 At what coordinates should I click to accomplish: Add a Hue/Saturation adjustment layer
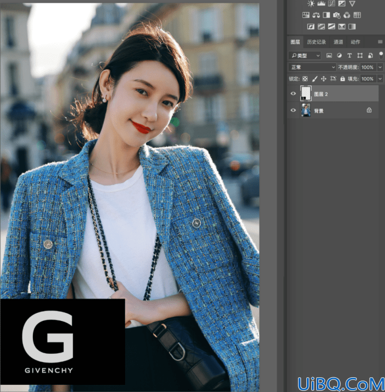coord(306,15)
